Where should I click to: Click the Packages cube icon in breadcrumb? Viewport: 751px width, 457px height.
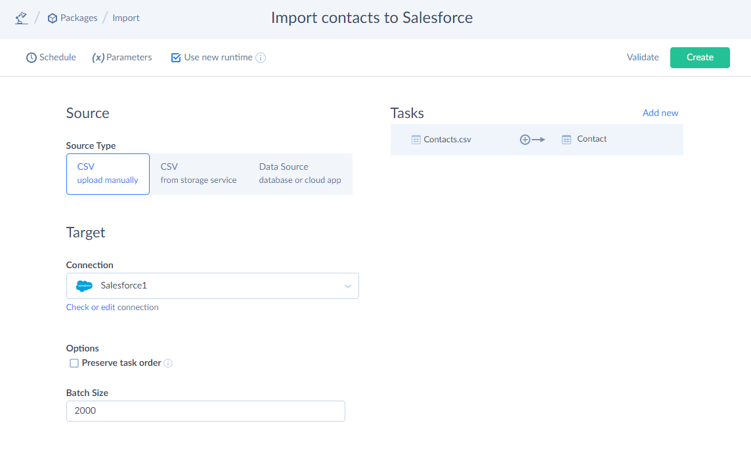[x=53, y=18]
